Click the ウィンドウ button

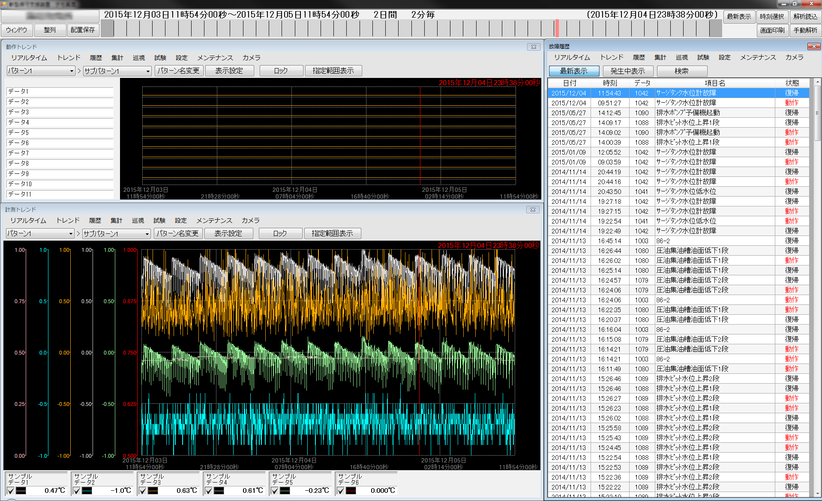[x=17, y=30]
